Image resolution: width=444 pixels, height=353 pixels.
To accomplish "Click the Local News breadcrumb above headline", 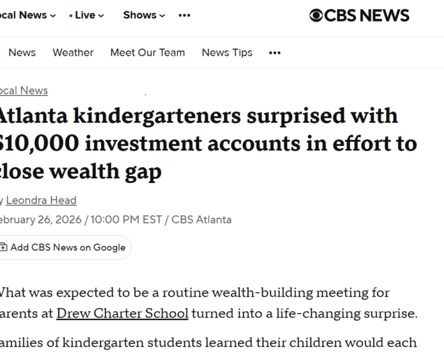I will (x=24, y=90).
